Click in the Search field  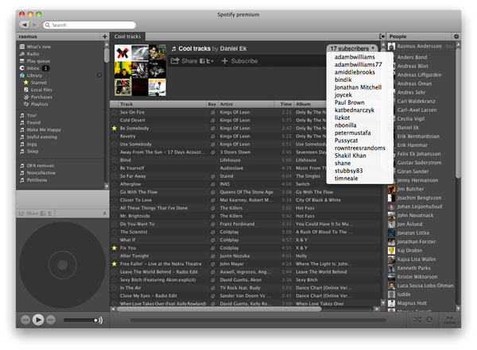(89, 25)
